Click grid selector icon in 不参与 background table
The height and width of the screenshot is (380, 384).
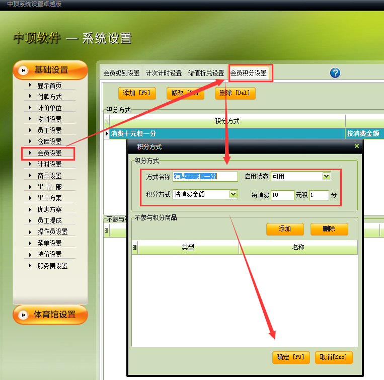click(107, 230)
